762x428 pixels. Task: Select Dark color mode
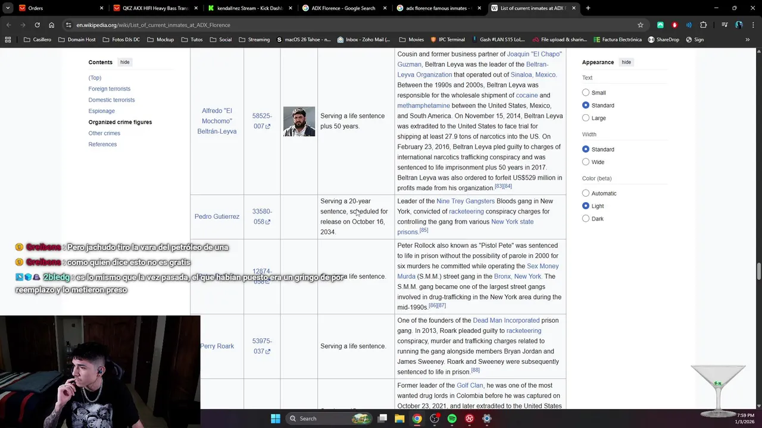(x=586, y=219)
